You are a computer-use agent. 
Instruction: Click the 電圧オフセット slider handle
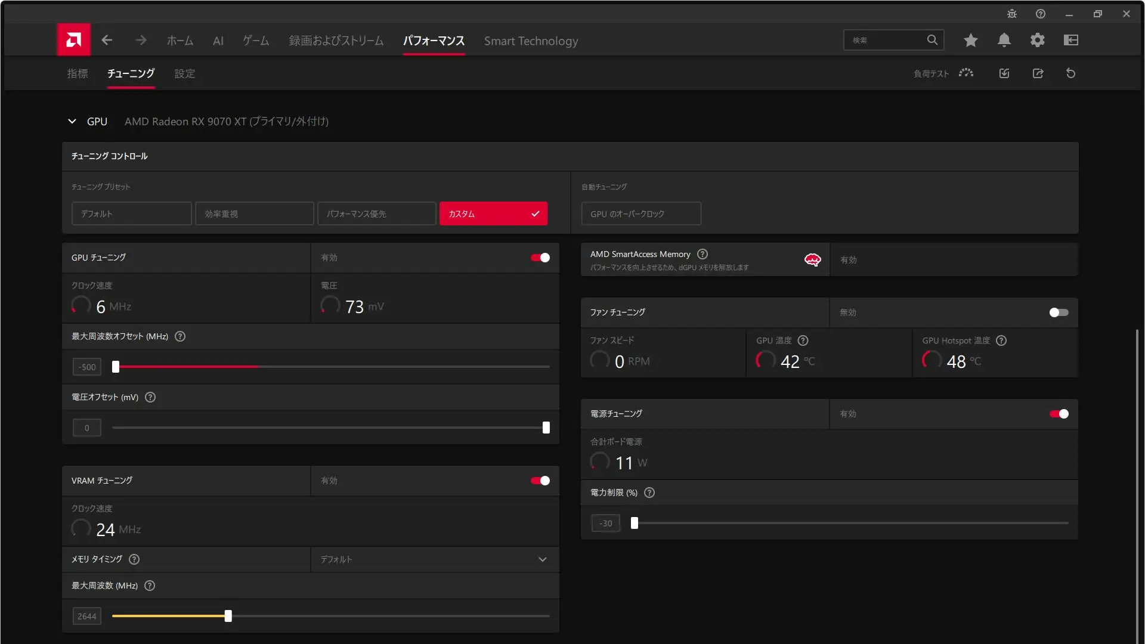tap(546, 428)
